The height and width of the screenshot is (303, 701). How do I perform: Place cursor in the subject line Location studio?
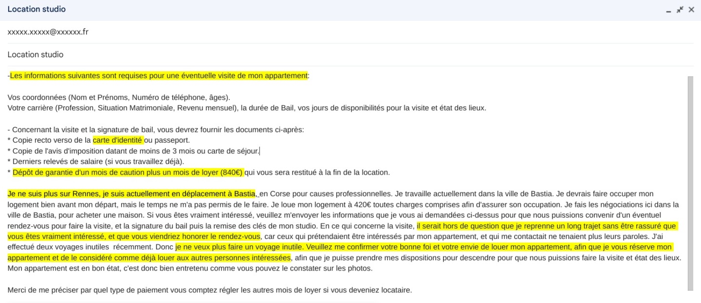coord(35,54)
